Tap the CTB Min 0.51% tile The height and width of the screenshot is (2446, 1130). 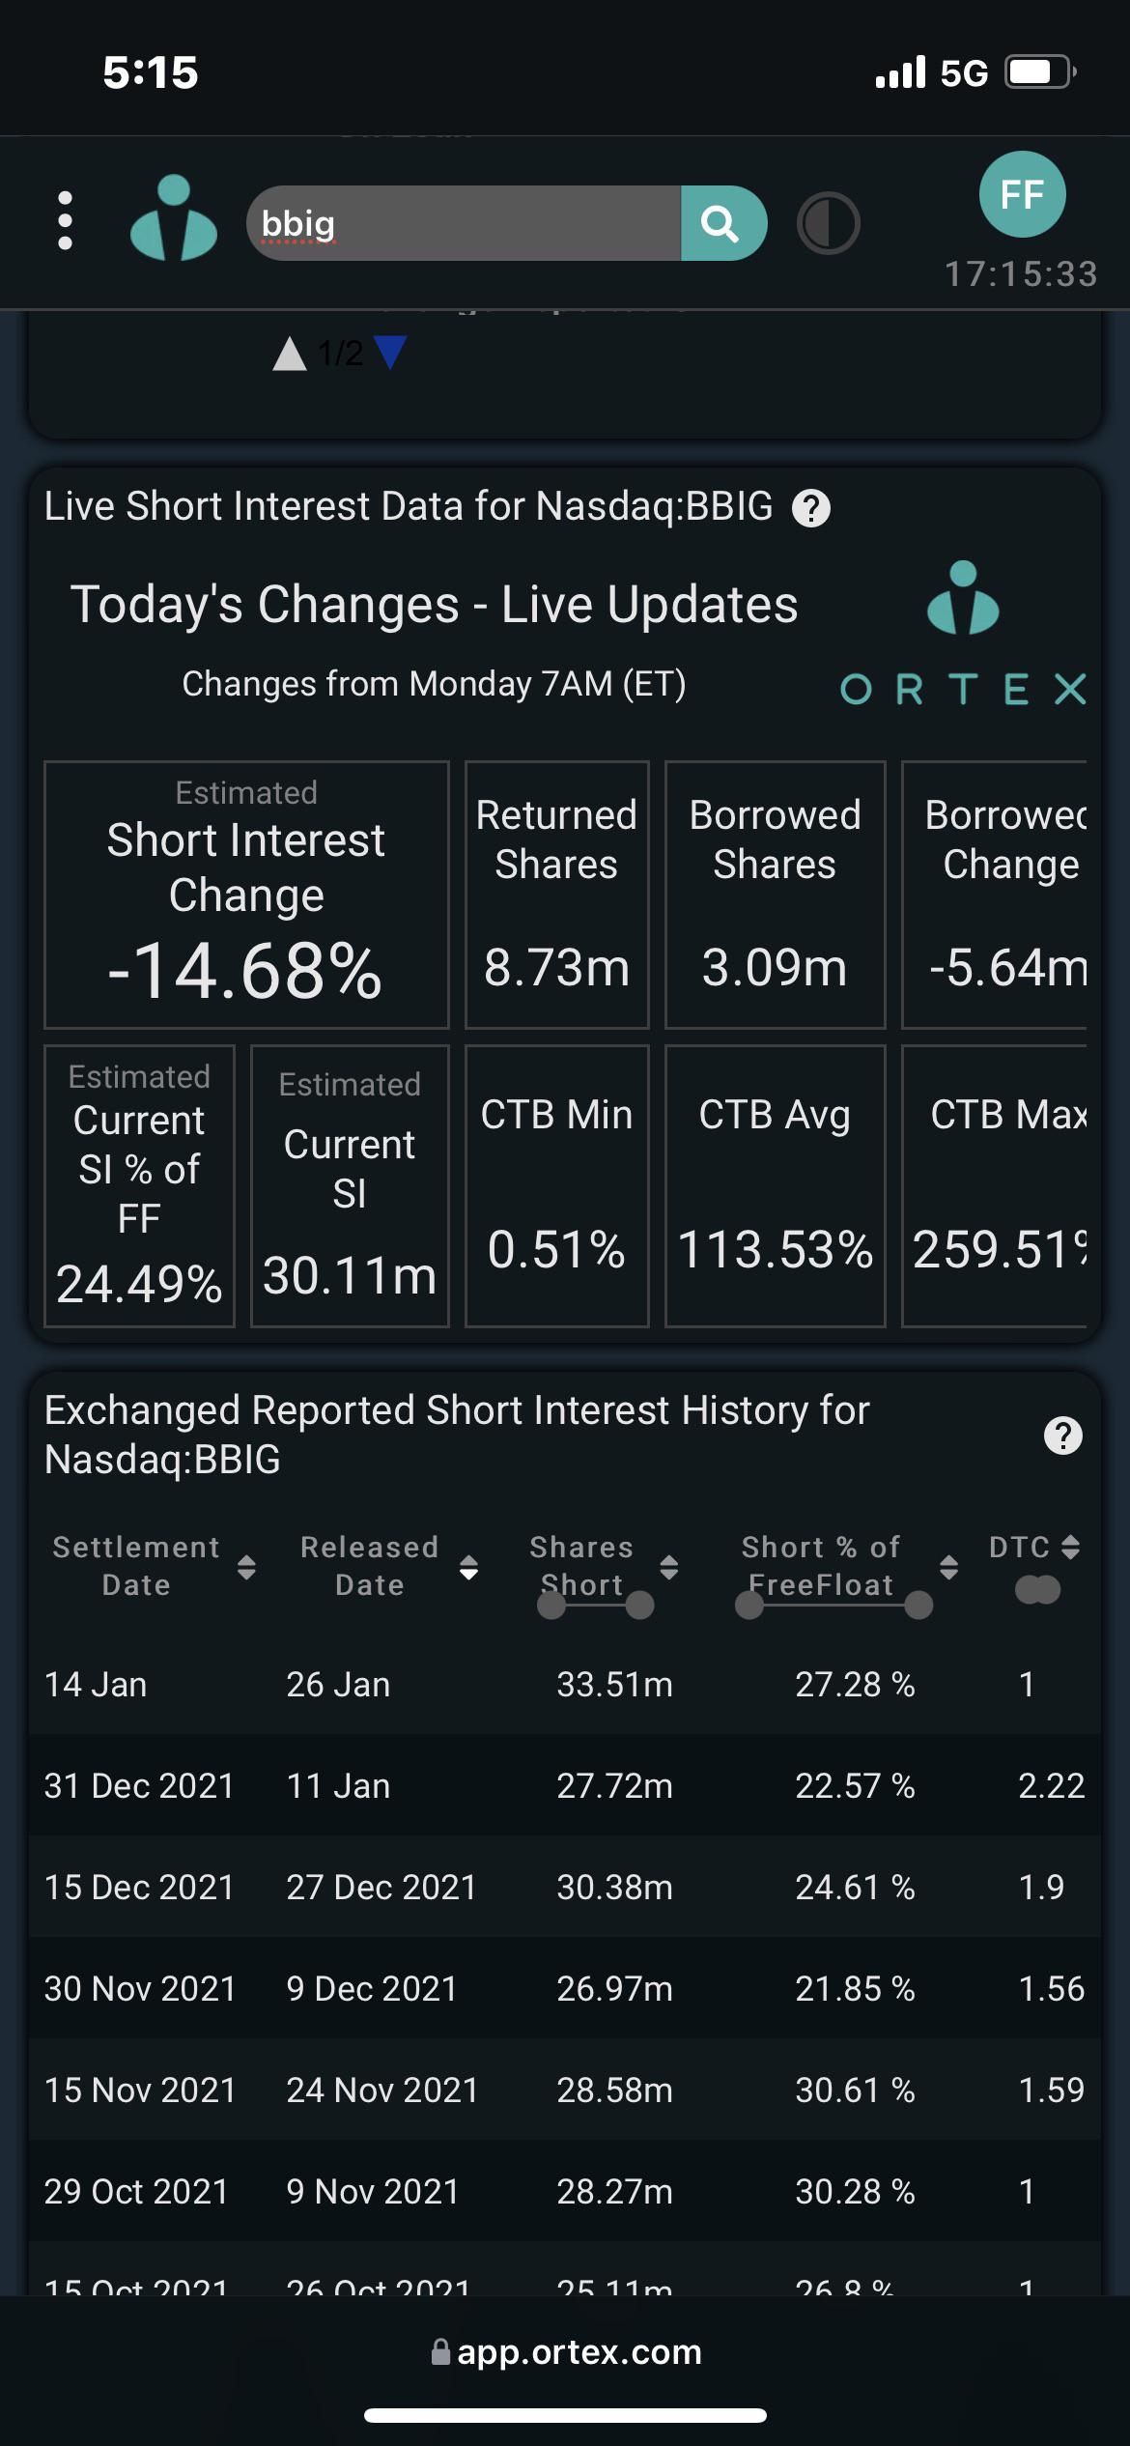point(556,1186)
